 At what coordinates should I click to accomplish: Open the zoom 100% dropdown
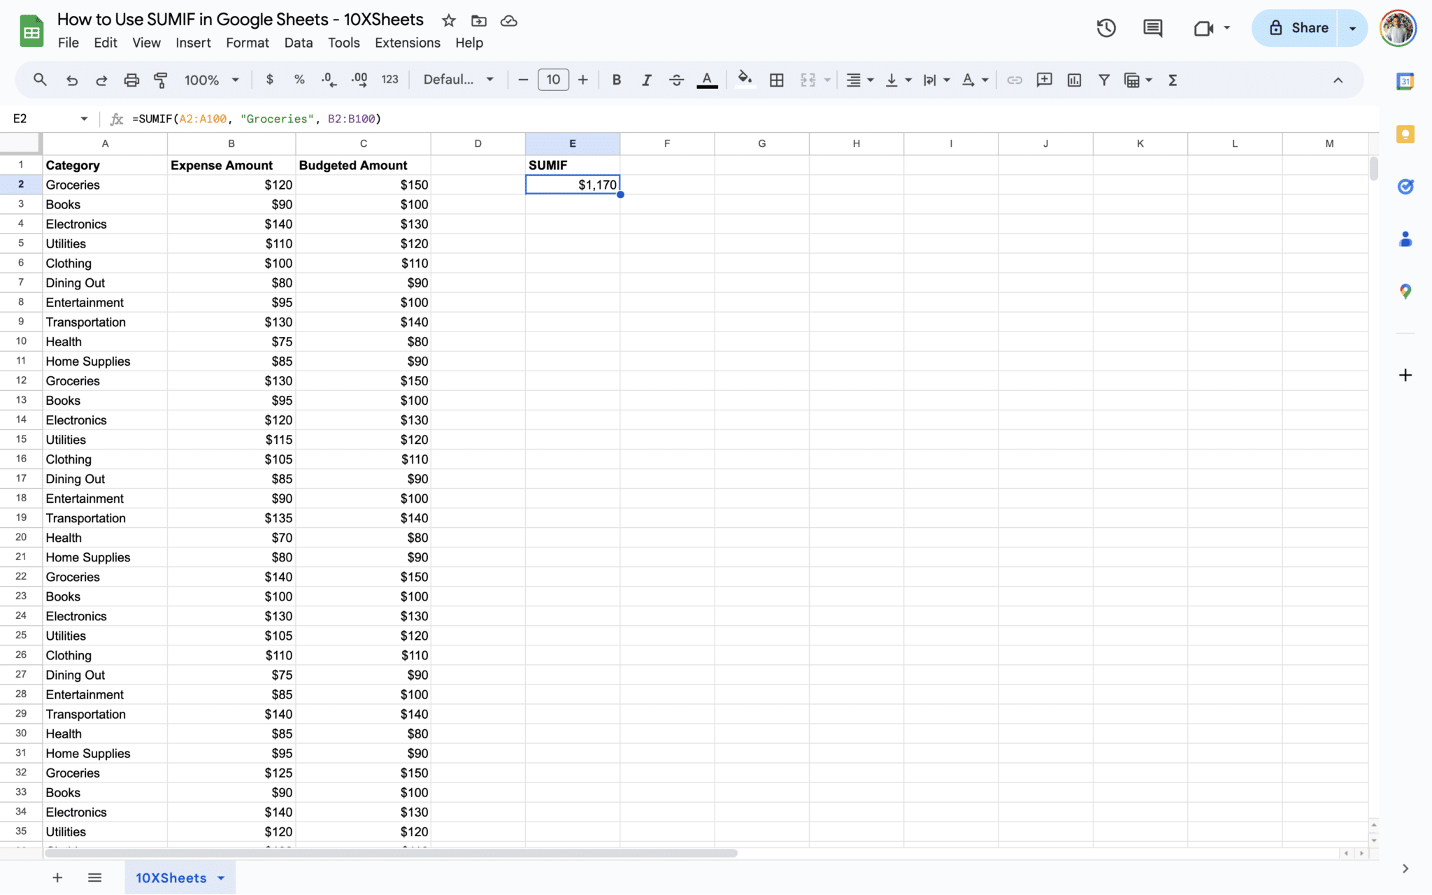[211, 80]
